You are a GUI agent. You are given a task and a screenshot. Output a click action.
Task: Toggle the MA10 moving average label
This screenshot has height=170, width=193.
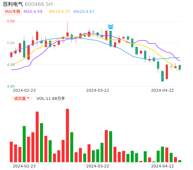[59, 12]
